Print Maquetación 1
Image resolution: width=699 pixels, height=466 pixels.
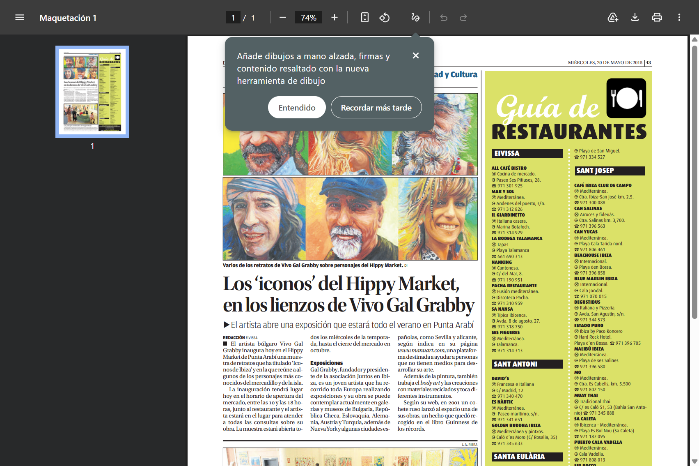(657, 17)
